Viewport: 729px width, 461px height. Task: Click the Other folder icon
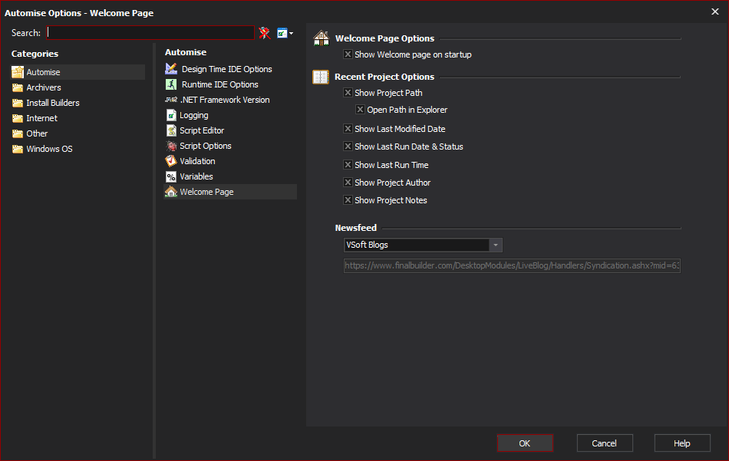tap(18, 133)
